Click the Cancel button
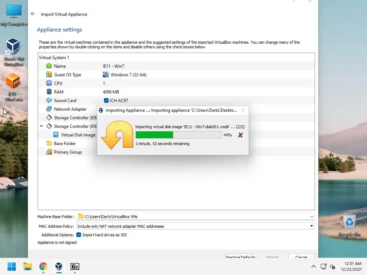Screen dimensions: 367x275 tap(301, 256)
